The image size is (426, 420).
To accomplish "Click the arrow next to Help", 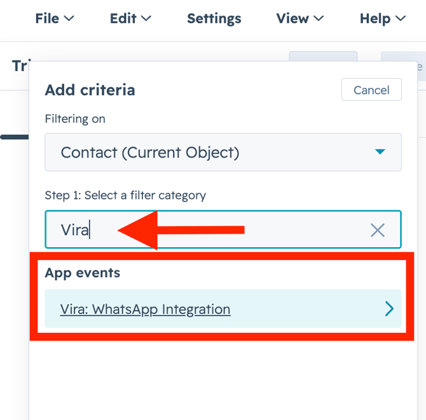I will (400, 19).
